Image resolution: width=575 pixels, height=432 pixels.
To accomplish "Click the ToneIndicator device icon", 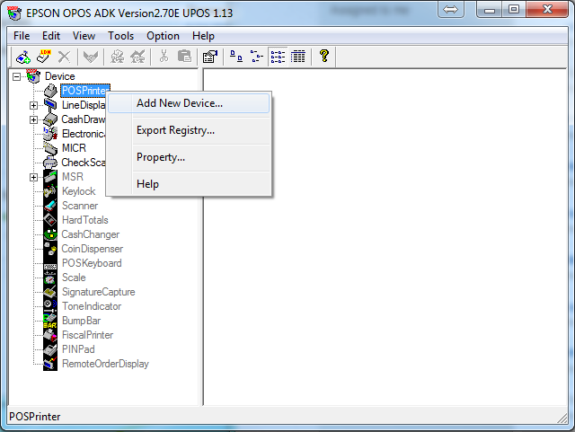I will click(x=50, y=306).
